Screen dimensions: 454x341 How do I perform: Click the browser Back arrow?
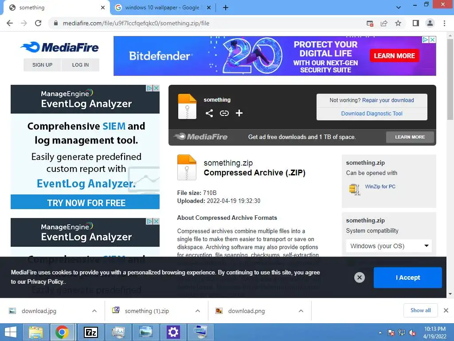click(x=10, y=23)
